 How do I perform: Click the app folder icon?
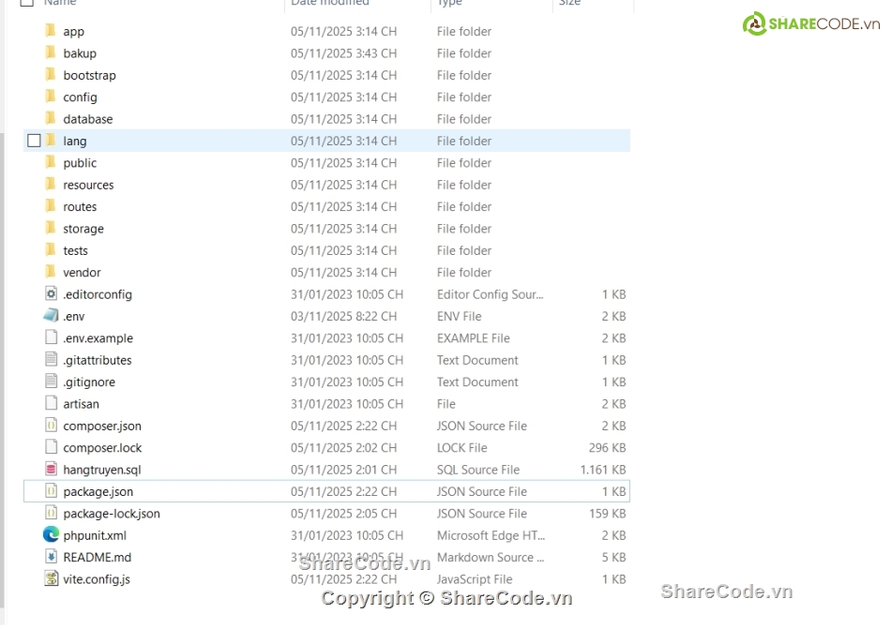(51, 31)
